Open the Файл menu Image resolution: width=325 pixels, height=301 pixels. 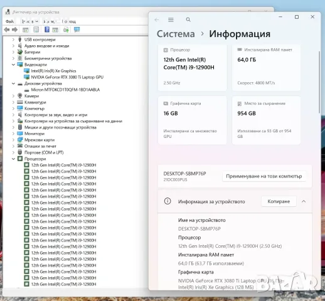tap(9, 21)
